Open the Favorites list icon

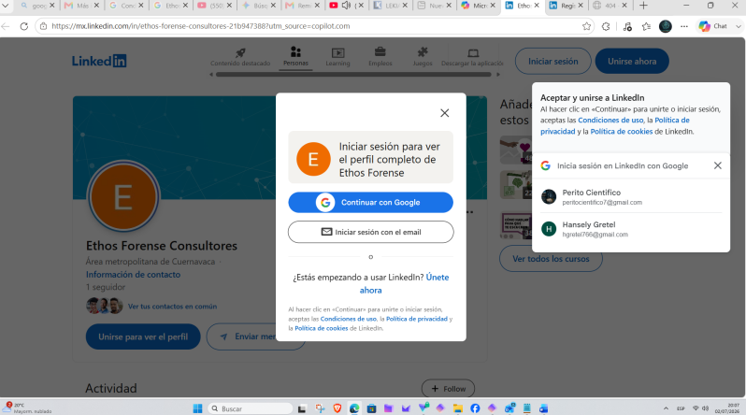click(x=646, y=27)
